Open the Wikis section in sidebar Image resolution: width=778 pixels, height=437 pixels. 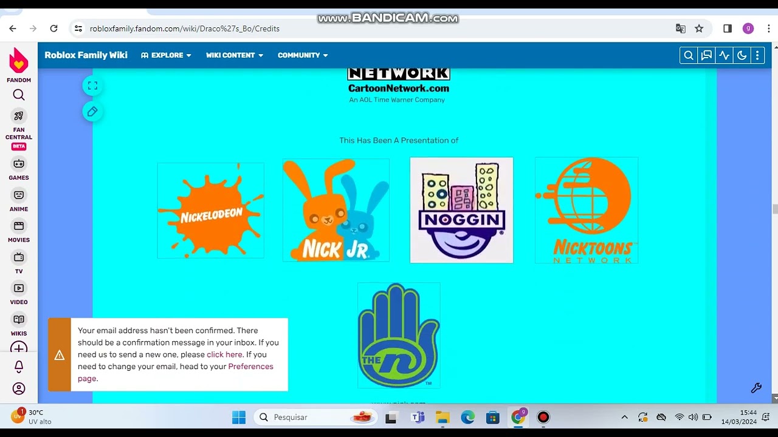(19, 325)
